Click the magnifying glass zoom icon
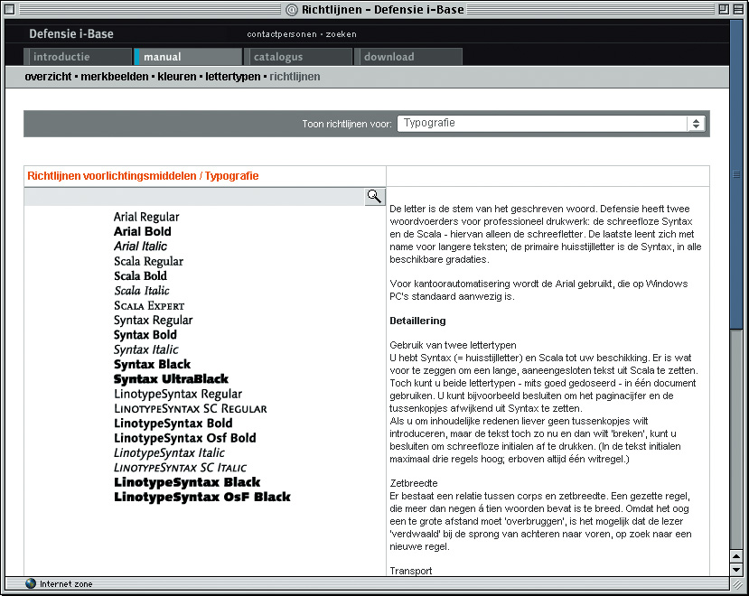The height and width of the screenshot is (596, 749). [374, 196]
